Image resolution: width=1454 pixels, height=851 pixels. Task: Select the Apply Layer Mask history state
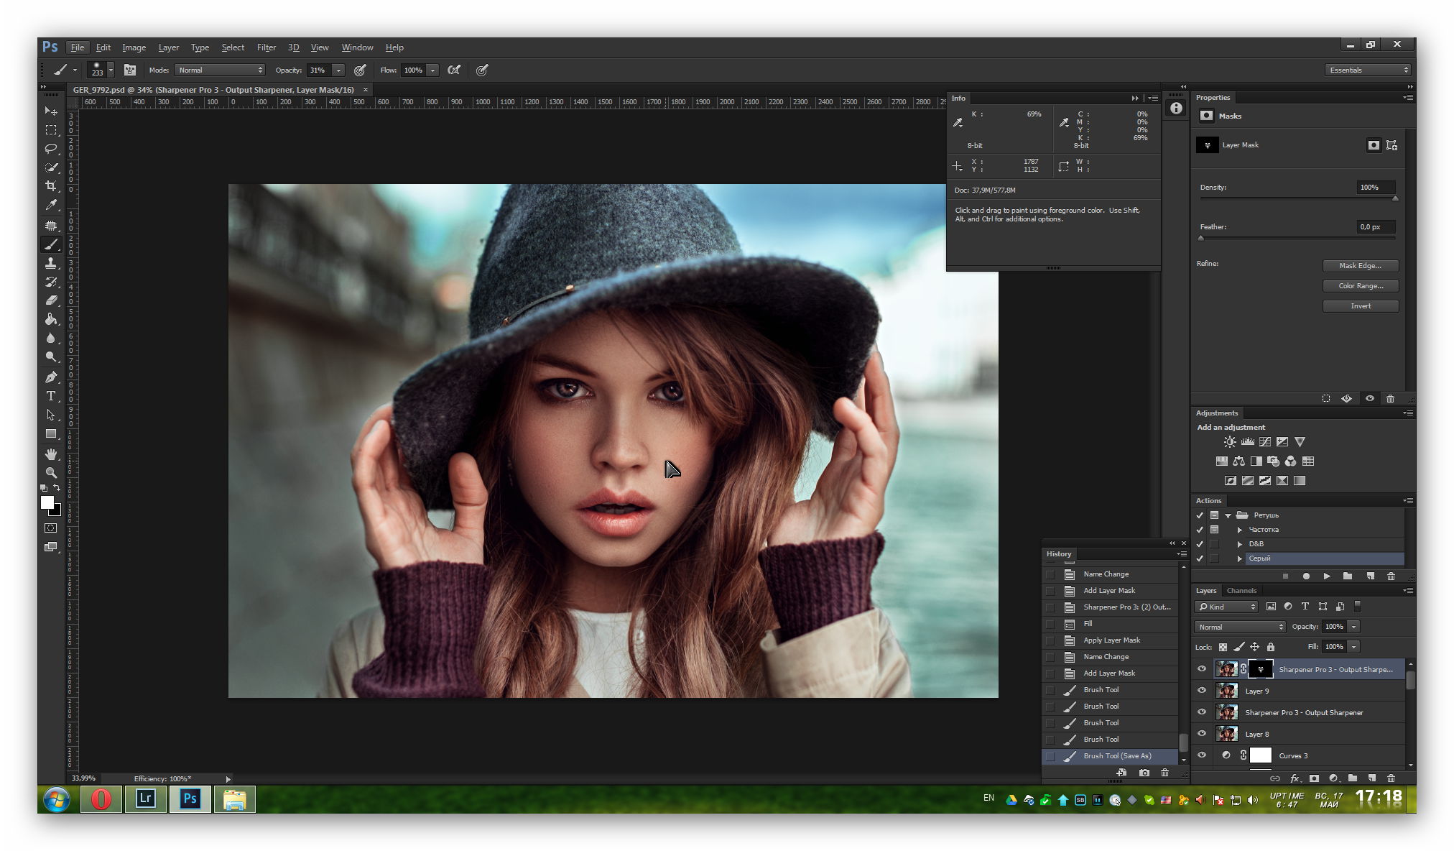(x=1110, y=640)
